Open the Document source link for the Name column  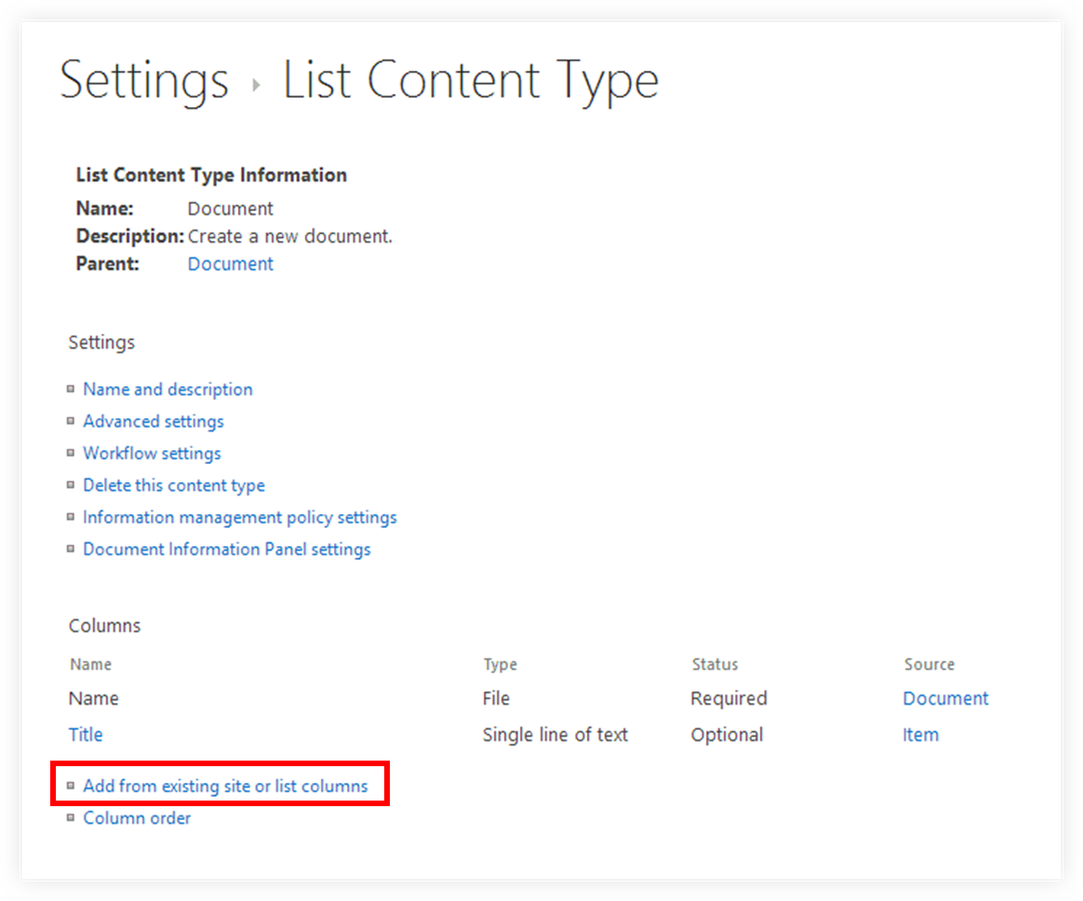[x=945, y=698]
